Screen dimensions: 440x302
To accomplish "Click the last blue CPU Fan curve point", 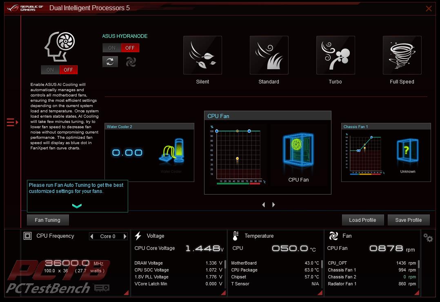I will click(x=249, y=131).
